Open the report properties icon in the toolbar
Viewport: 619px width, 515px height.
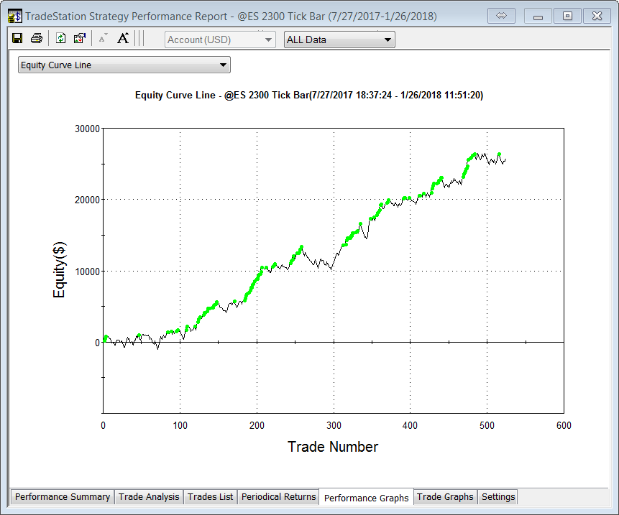click(x=80, y=39)
